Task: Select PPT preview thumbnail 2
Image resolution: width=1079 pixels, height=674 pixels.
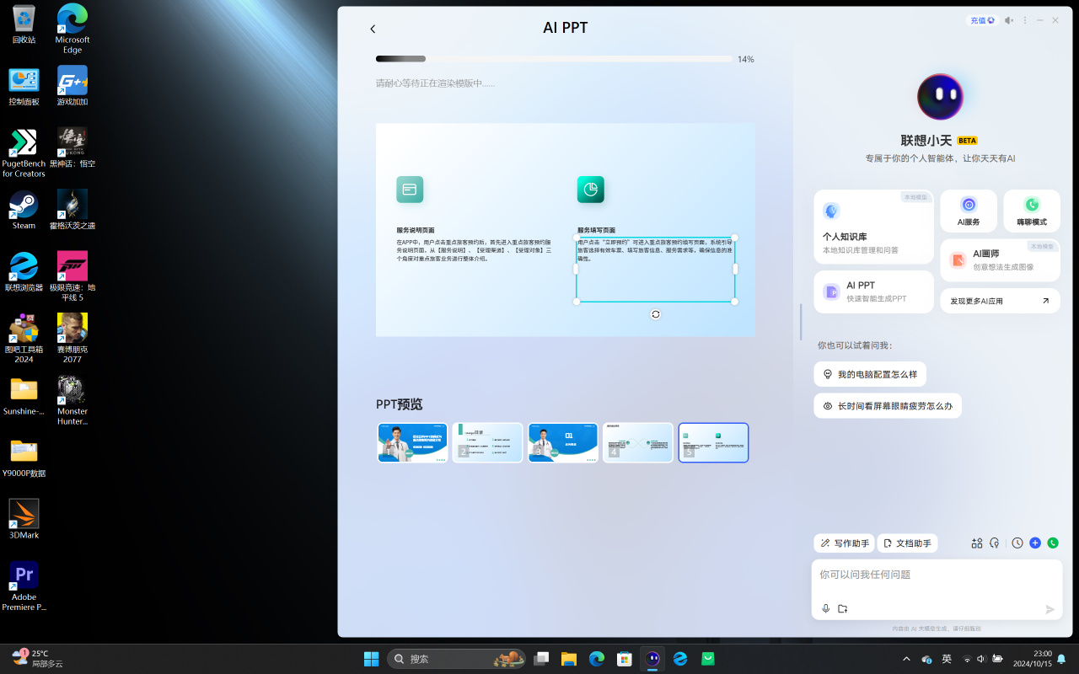Action: click(487, 443)
